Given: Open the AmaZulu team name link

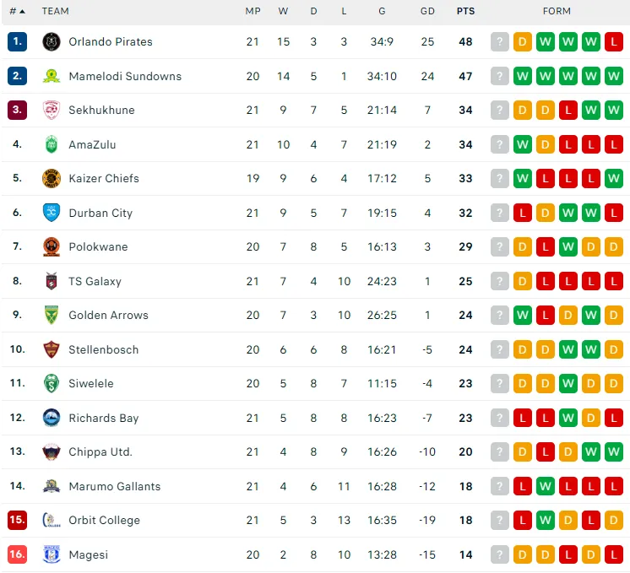Looking at the screenshot, I should pyautogui.click(x=92, y=144).
